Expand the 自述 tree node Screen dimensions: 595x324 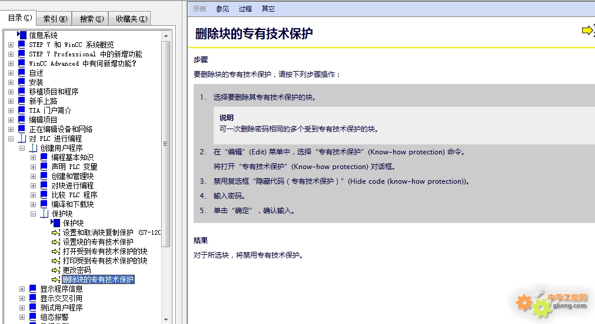pos(11,73)
